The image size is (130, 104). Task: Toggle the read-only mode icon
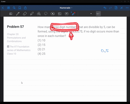pos(11,14)
